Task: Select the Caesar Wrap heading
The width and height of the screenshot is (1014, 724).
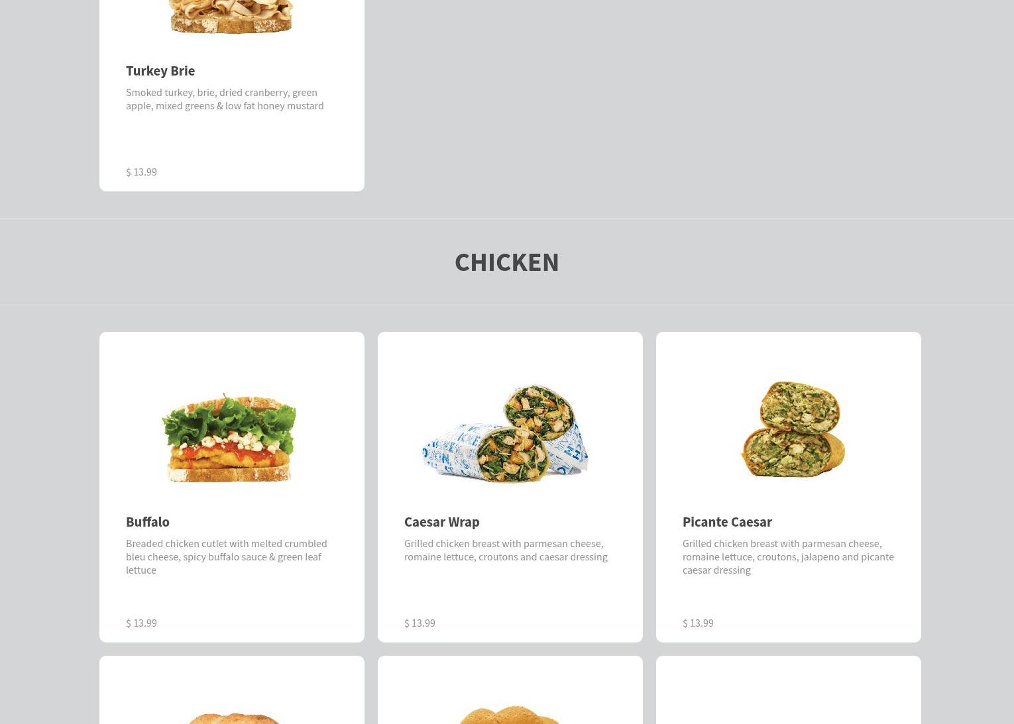Action: [442, 521]
